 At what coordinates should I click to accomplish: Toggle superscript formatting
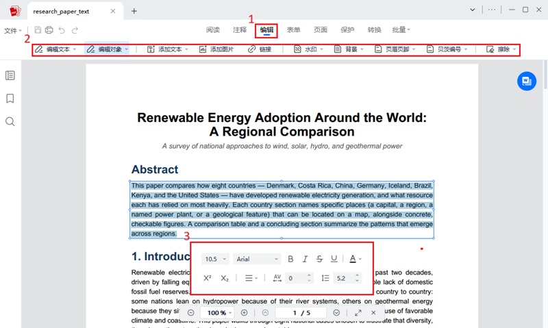pyautogui.click(x=208, y=278)
